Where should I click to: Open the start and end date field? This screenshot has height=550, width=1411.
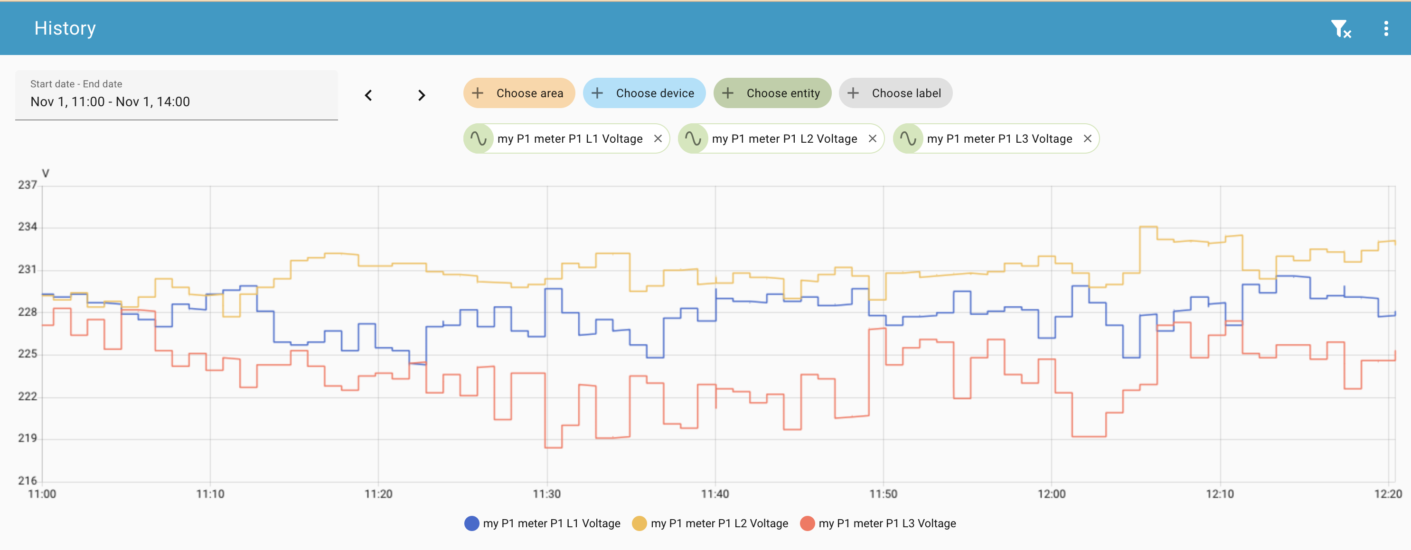pyautogui.click(x=177, y=95)
